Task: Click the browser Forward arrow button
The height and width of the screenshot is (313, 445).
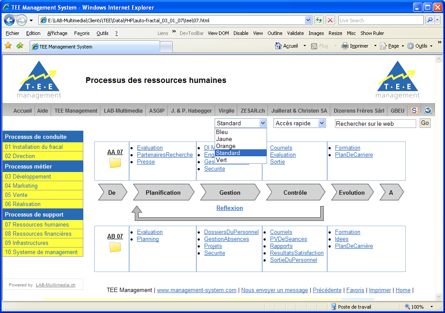Action: click(x=21, y=20)
